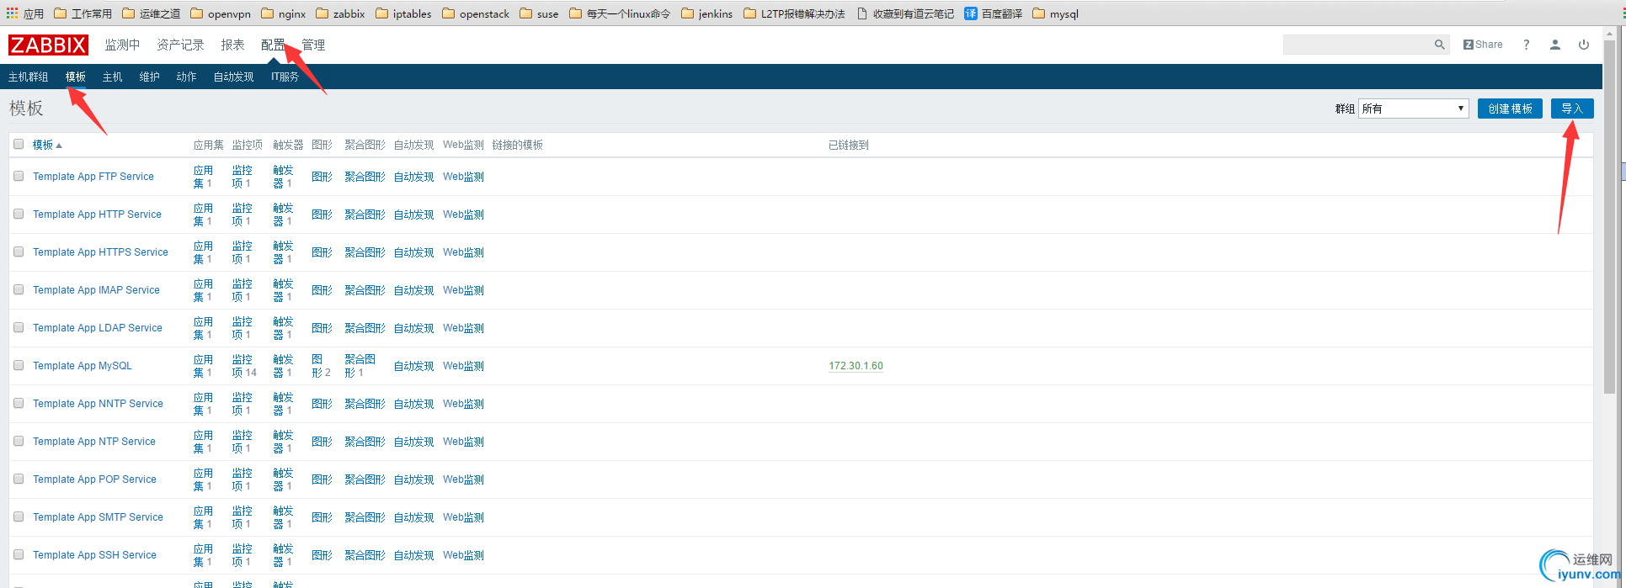The image size is (1626, 588).
Task: Open the L2TP报错解决办法 bookmark folder
Action: (794, 13)
